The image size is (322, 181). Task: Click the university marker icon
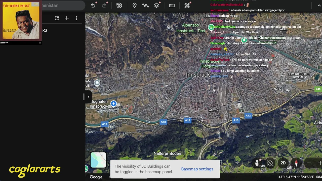tap(97, 83)
